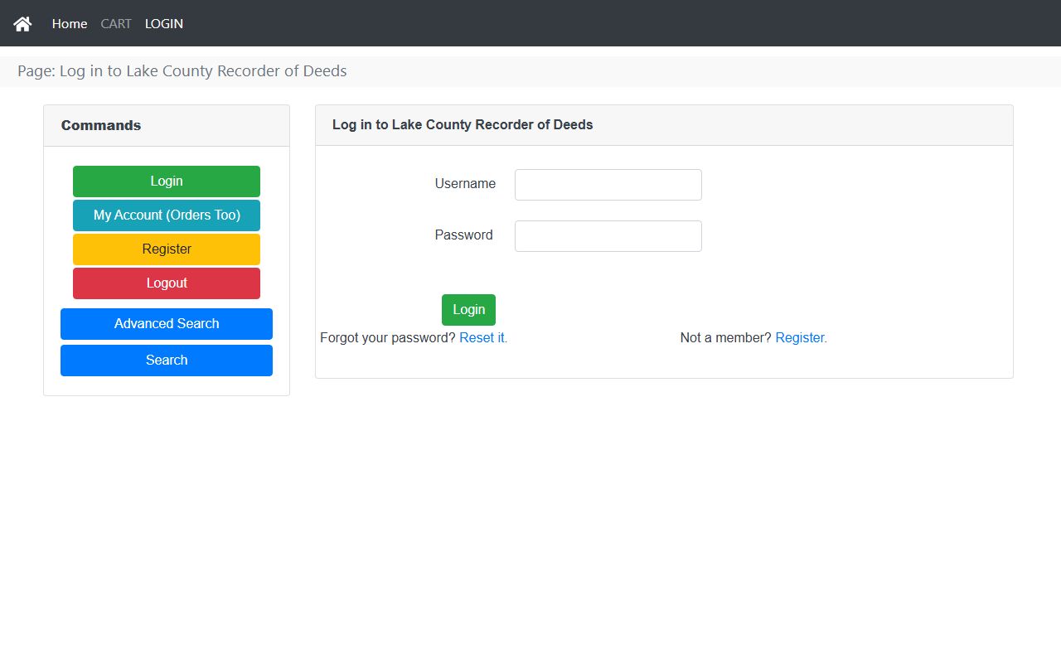This screenshot has width=1061, height=663.
Task: Focus the Password input field
Action: (x=608, y=236)
